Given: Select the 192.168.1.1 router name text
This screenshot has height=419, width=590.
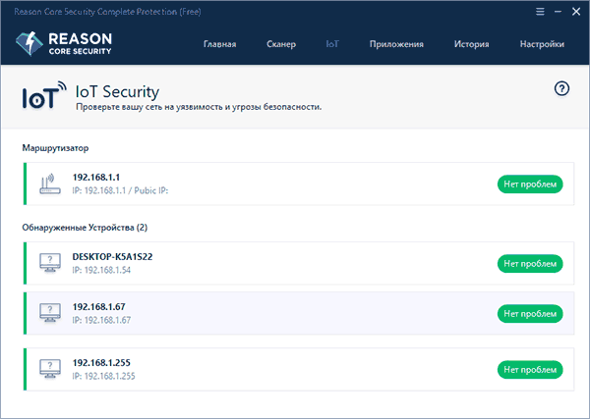Looking at the screenshot, I should point(96,178).
